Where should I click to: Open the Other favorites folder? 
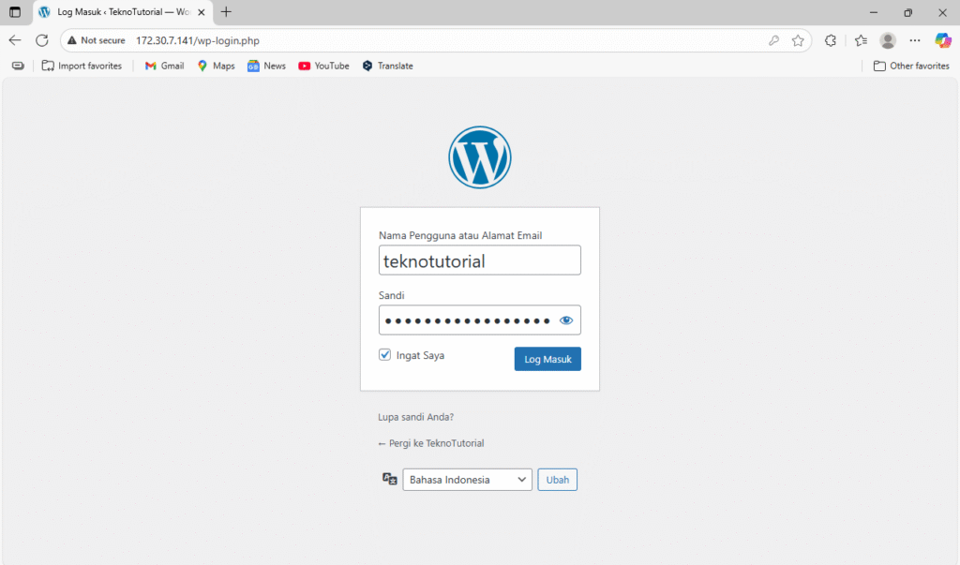tap(911, 66)
